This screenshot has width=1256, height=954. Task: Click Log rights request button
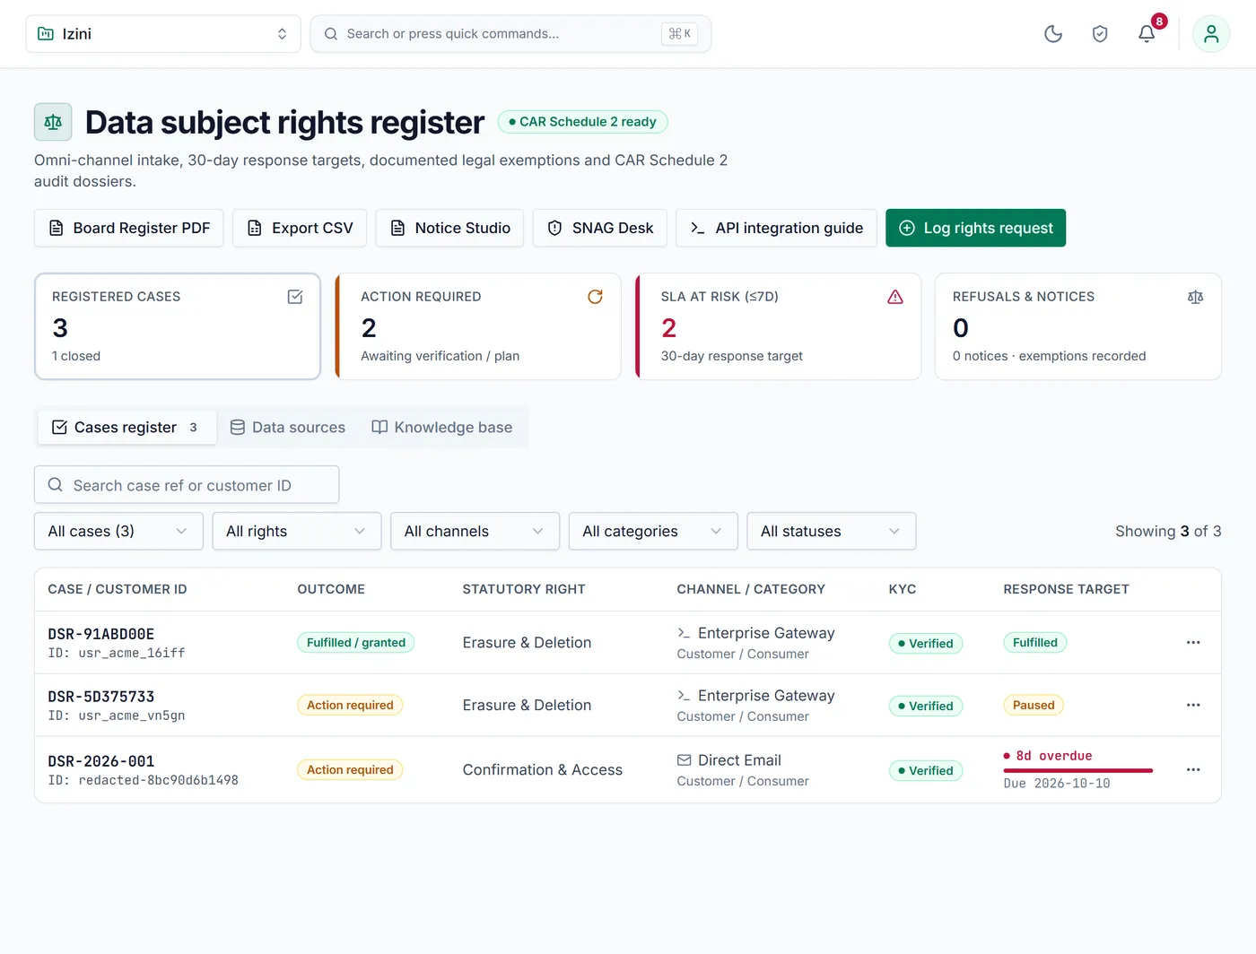click(x=976, y=228)
